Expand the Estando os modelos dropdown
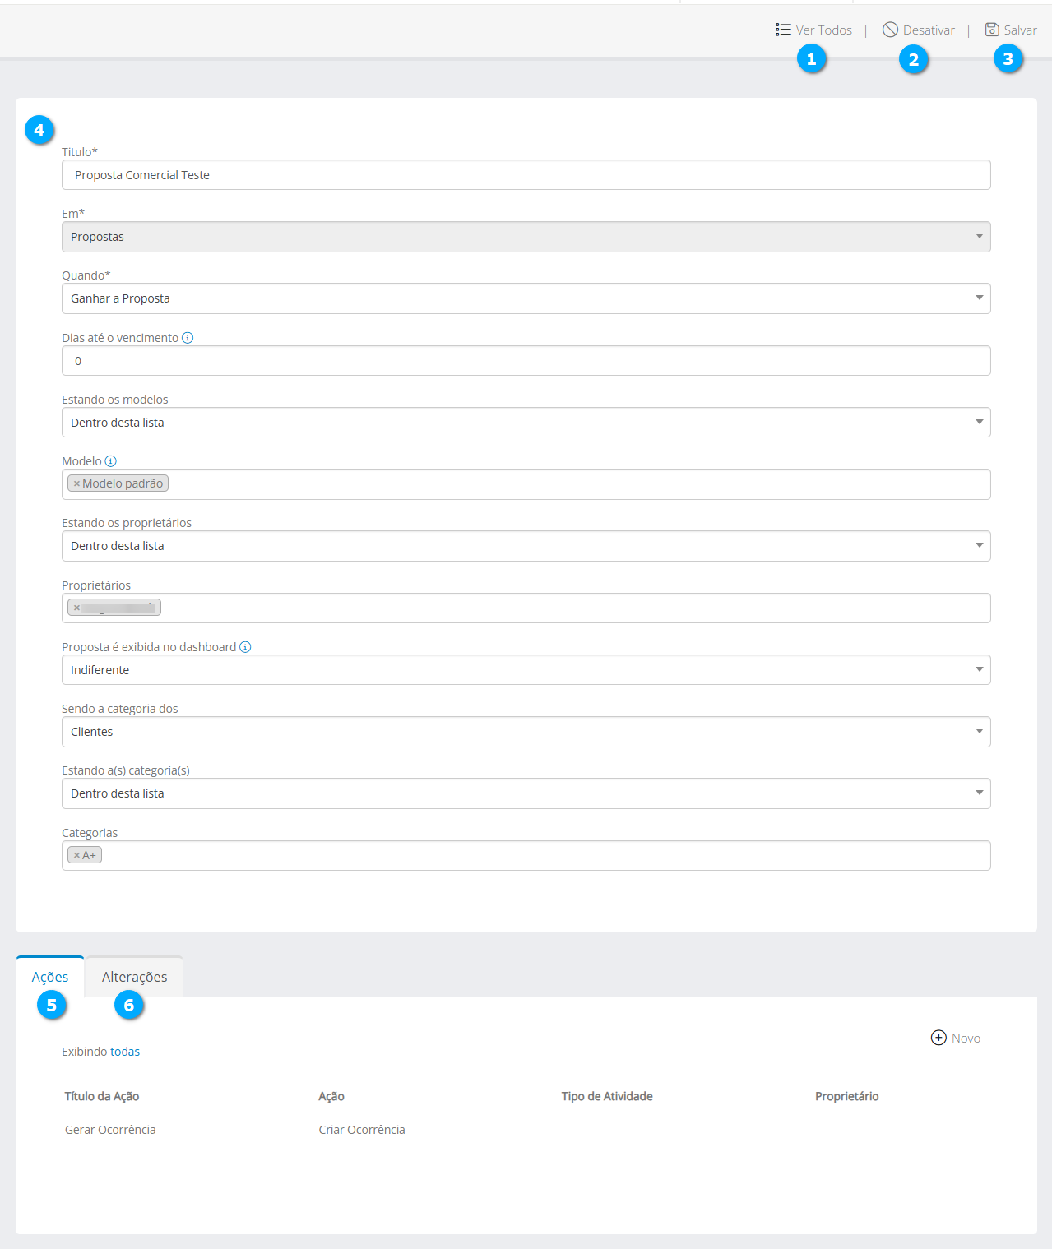The height and width of the screenshot is (1249, 1052). coord(526,423)
